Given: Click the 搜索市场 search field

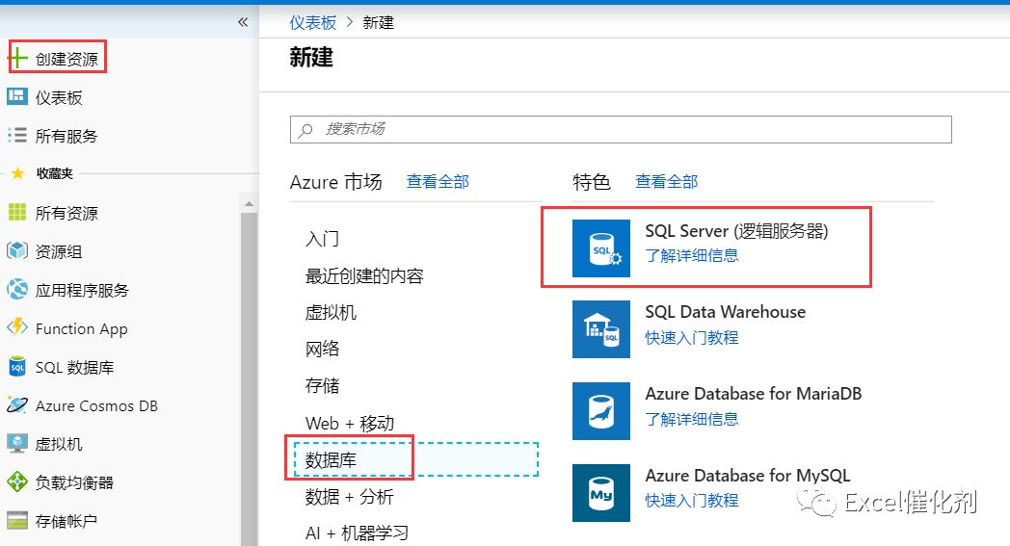Looking at the screenshot, I should point(621,129).
